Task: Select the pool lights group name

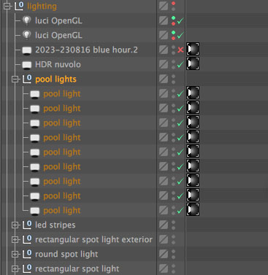Action: point(55,80)
